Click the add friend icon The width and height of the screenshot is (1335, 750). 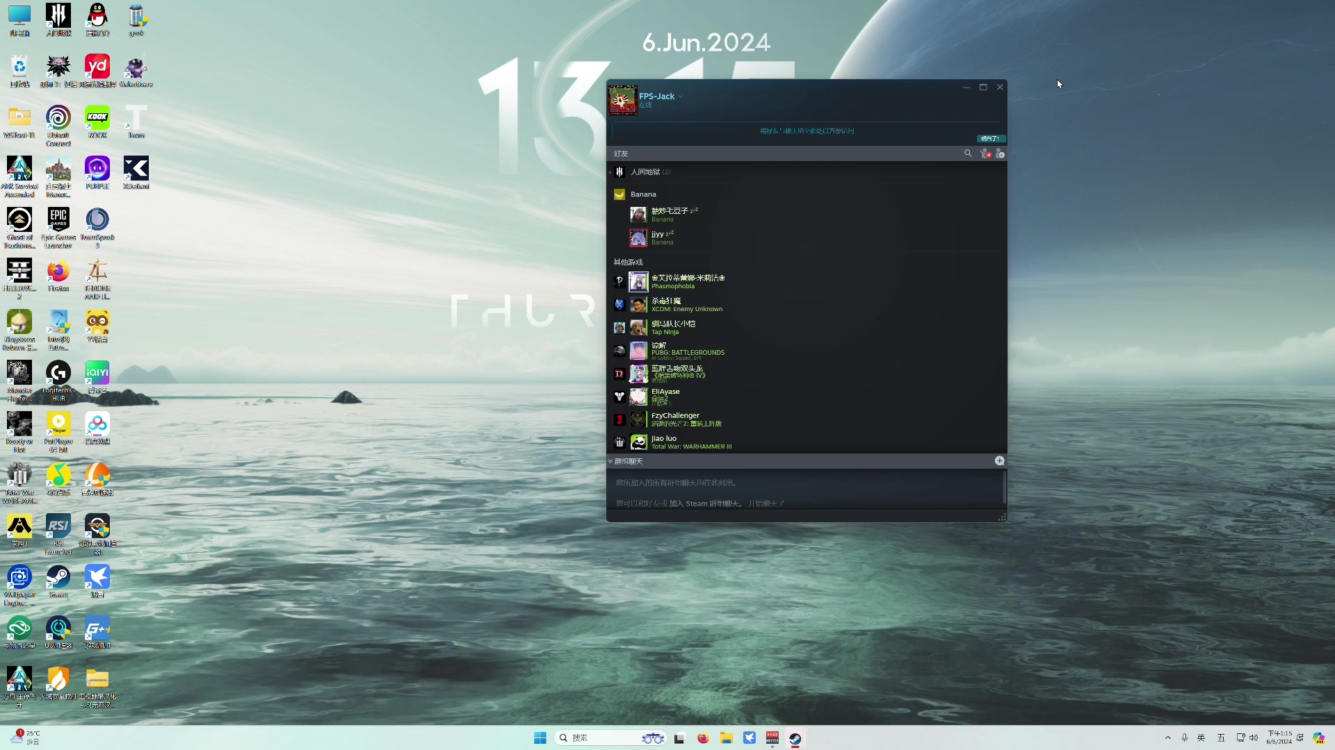click(1000, 153)
